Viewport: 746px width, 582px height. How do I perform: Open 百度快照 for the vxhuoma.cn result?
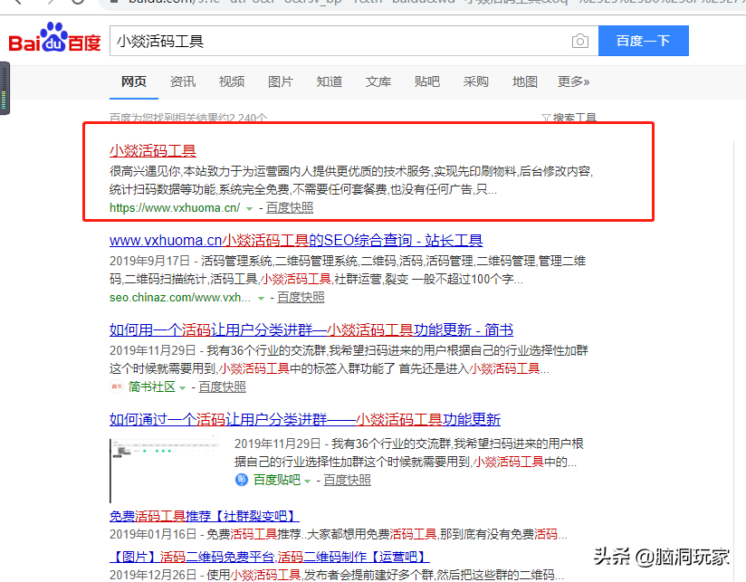[290, 208]
